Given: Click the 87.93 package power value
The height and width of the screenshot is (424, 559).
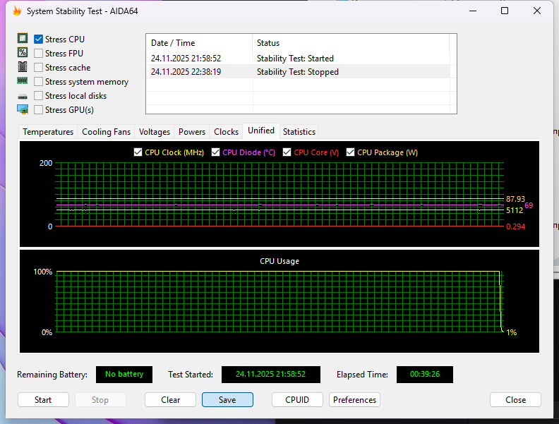Looking at the screenshot, I should click(x=515, y=199).
